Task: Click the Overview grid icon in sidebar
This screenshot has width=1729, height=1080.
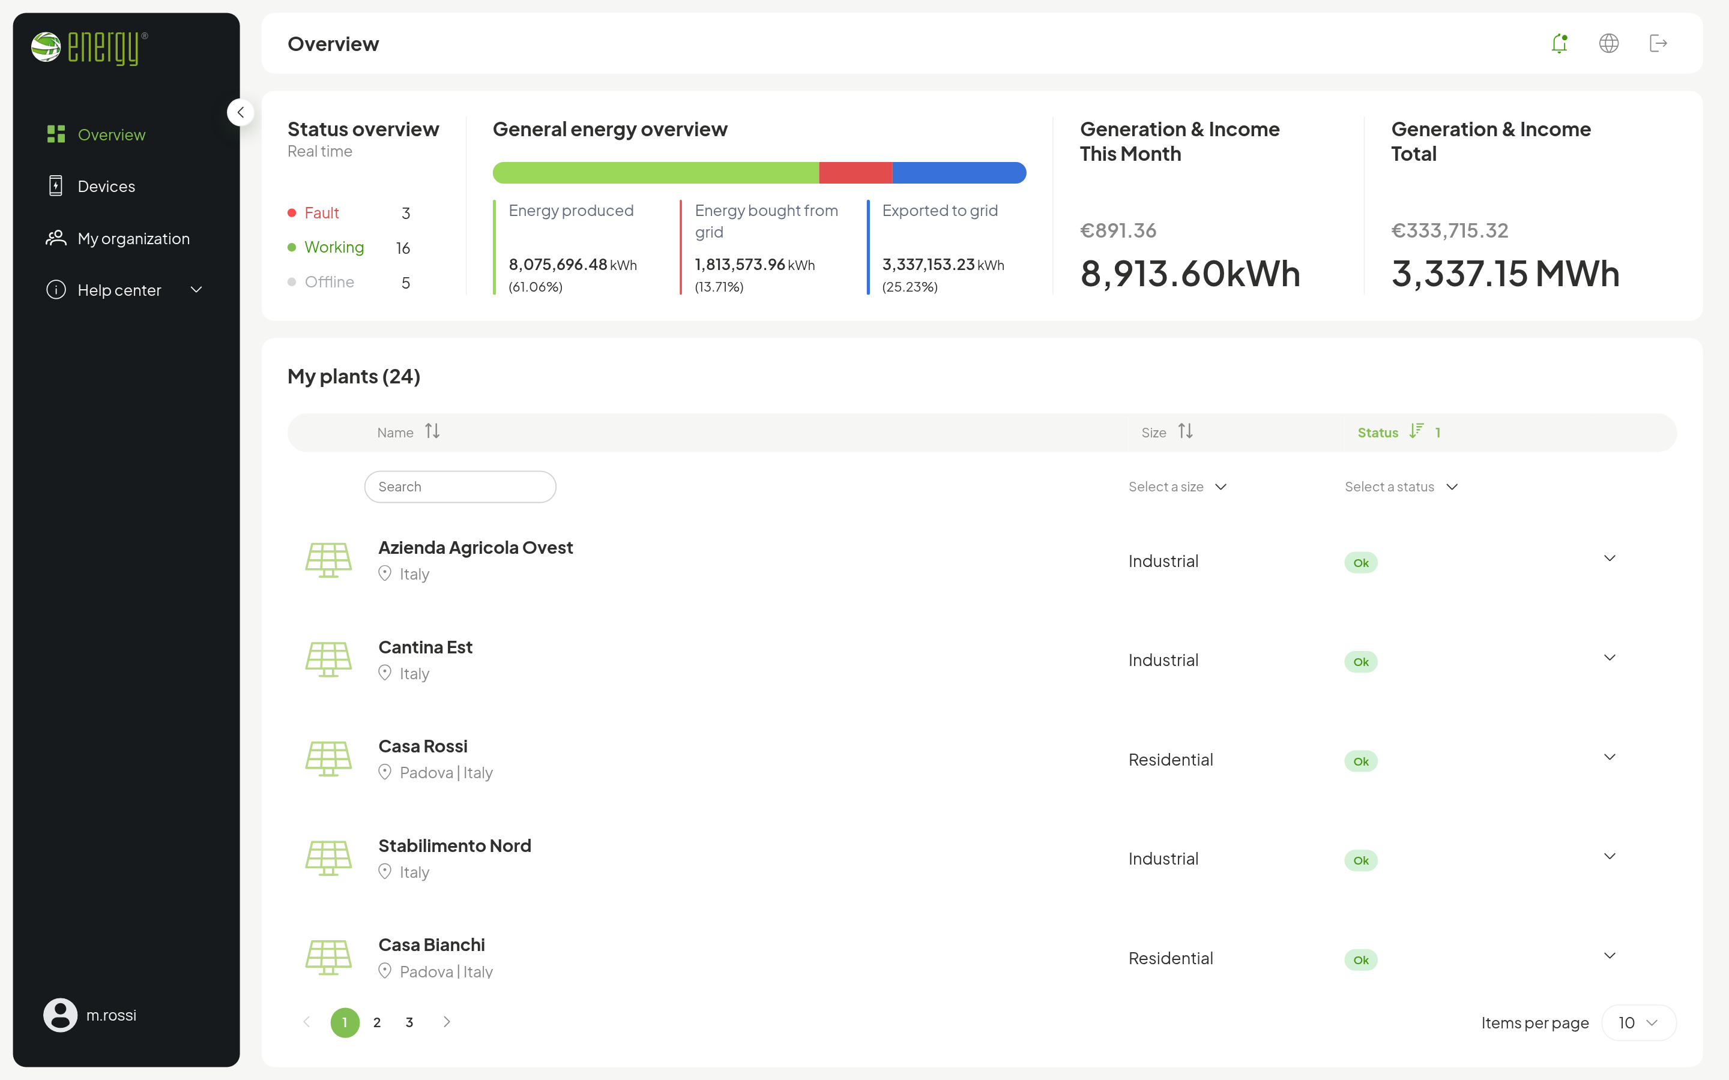Action: [56, 134]
